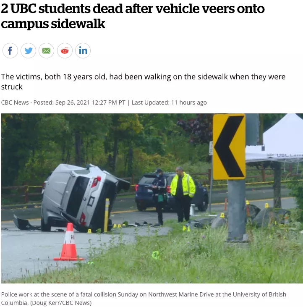Click the 'victims, both 18 years old' subheadline
The width and height of the screenshot is (303, 307).
[x=143, y=81]
